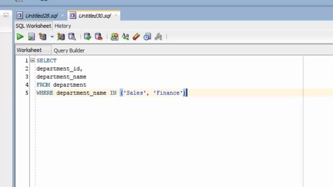Switch to the Worksheet sub-tab
Image resolution: width=333 pixels, height=187 pixels.
pyautogui.click(x=29, y=50)
